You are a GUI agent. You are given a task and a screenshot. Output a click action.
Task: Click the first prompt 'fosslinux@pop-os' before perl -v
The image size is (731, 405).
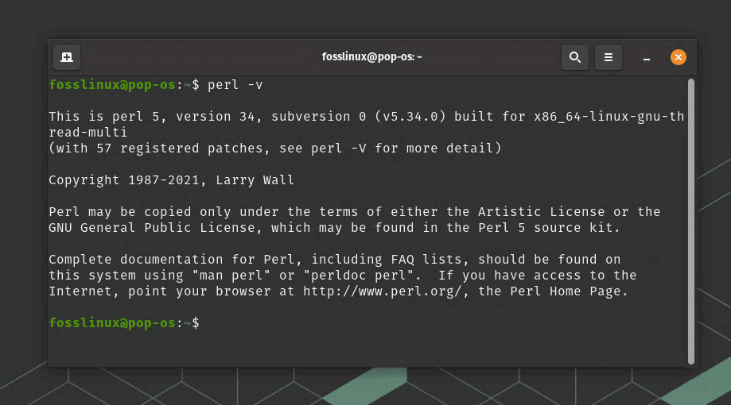coord(112,85)
